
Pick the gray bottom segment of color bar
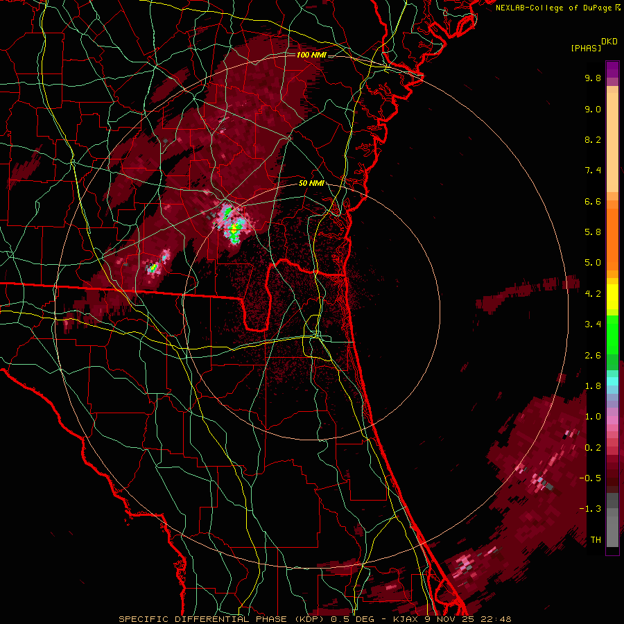[x=612, y=519]
